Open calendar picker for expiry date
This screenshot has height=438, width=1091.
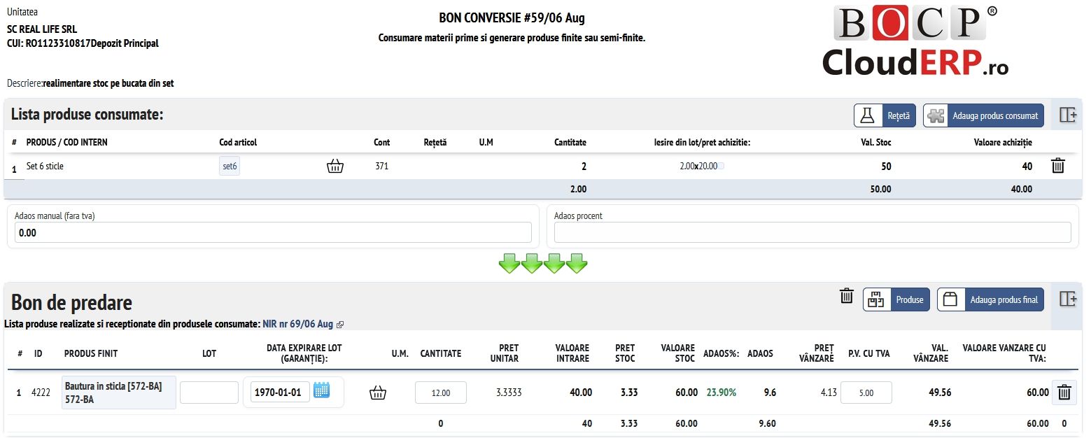321,390
